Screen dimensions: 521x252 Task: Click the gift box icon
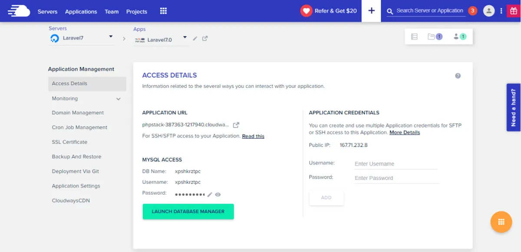point(513,11)
